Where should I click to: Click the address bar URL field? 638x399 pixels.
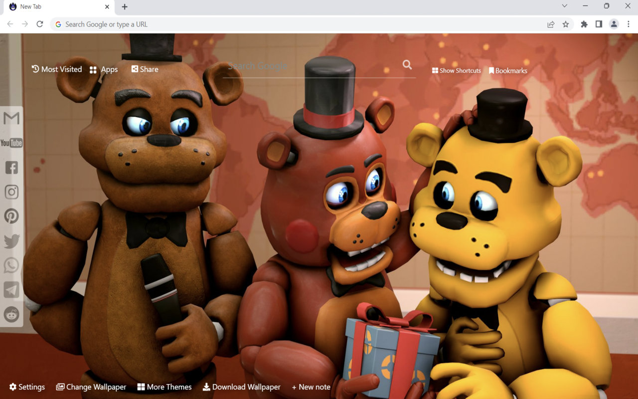(299, 24)
